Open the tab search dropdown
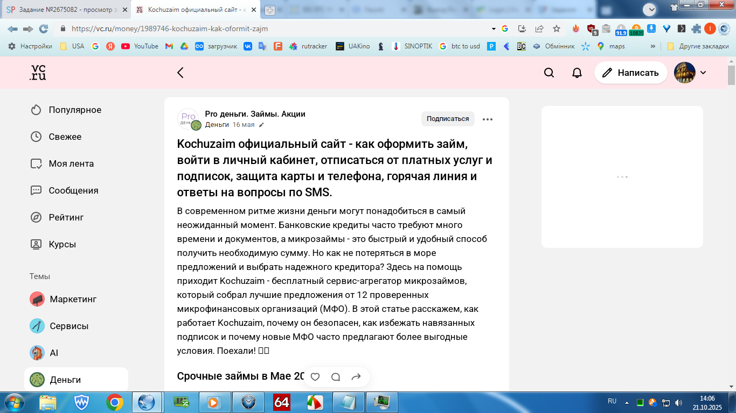 point(650,10)
